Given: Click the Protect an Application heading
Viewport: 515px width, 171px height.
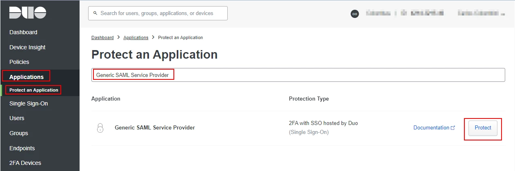Looking at the screenshot, I should click(x=154, y=55).
